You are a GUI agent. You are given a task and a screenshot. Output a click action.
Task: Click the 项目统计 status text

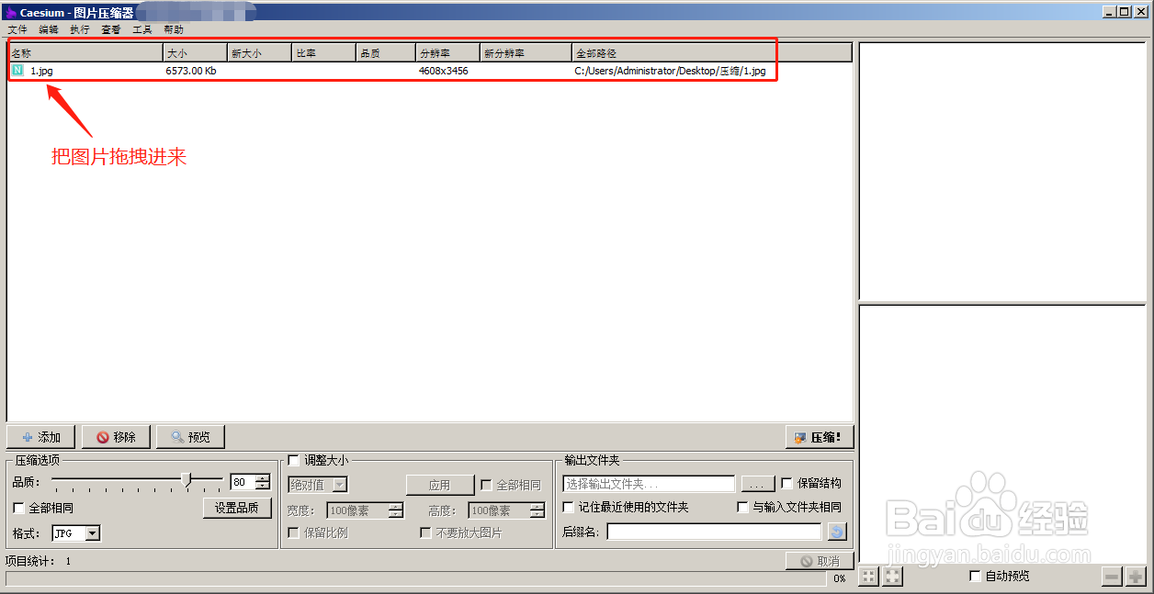click(x=39, y=560)
